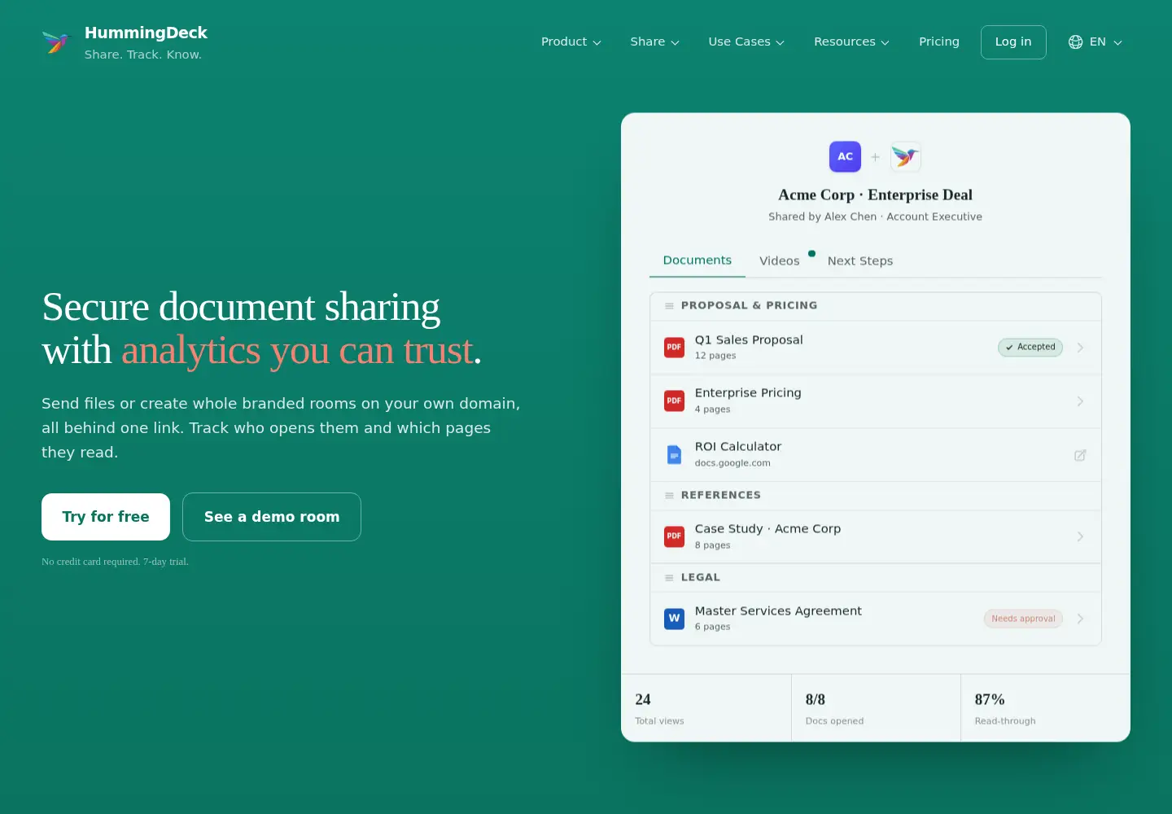Screen dimensions: 1172x814
Task: Click drag handle icon beside LEGAL
Action: tap(669, 578)
